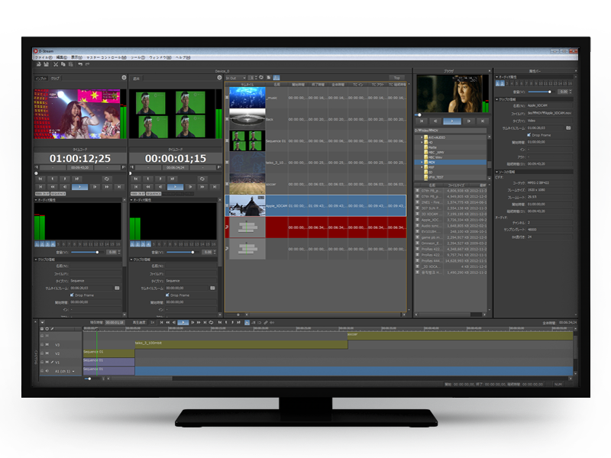Toggle audio channel 2 in properties bar

tap(503, 83)
